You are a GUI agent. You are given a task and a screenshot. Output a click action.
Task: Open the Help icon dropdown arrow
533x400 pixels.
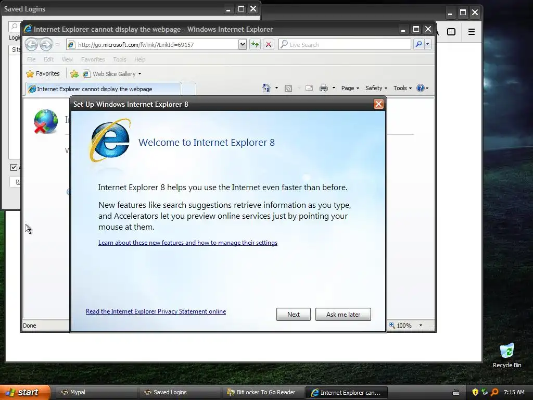tap(427, 88)
